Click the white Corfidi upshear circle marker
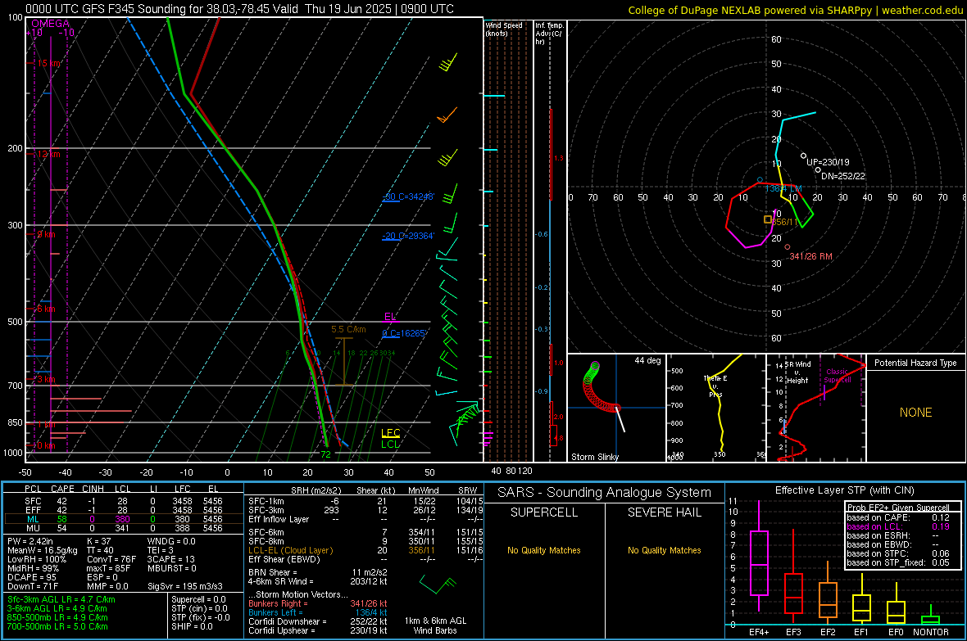The image size is (967, 641). click(x=803, y=156)
